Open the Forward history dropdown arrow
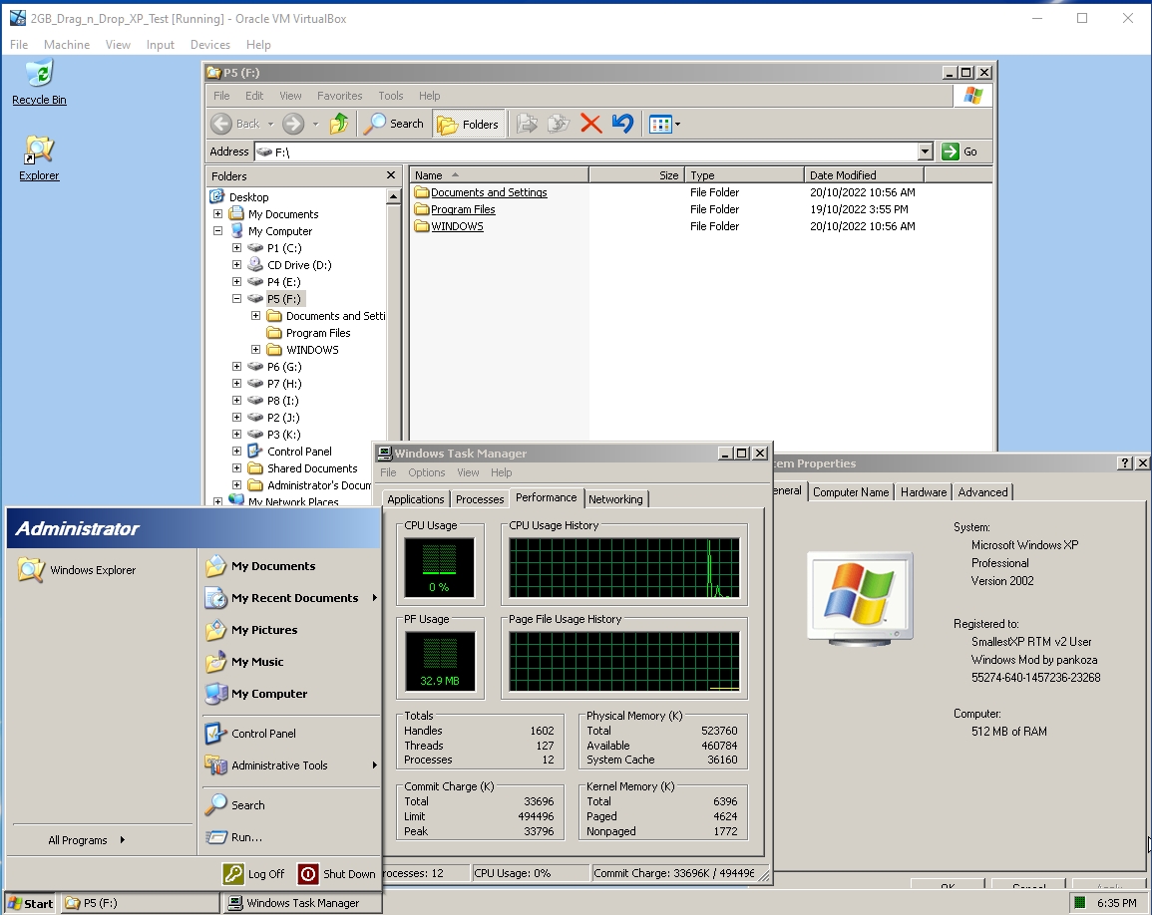This screenshot has width=1152, height=915. pos(316,125)
